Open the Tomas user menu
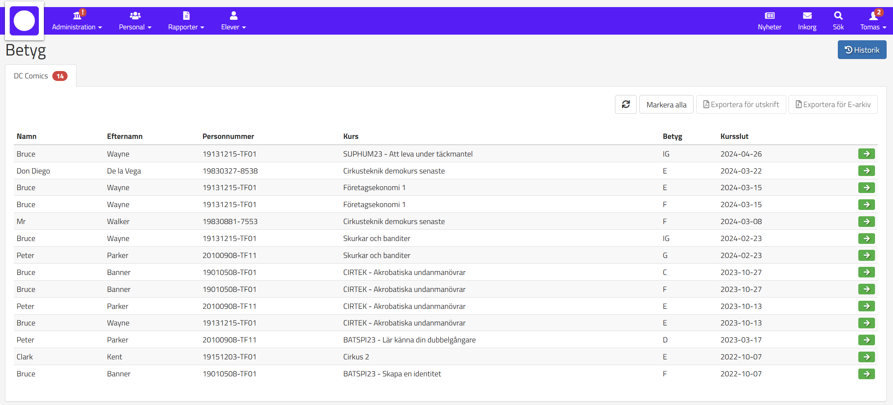The image size is (893, 405). pyautogui.click(x=872, y=21)
